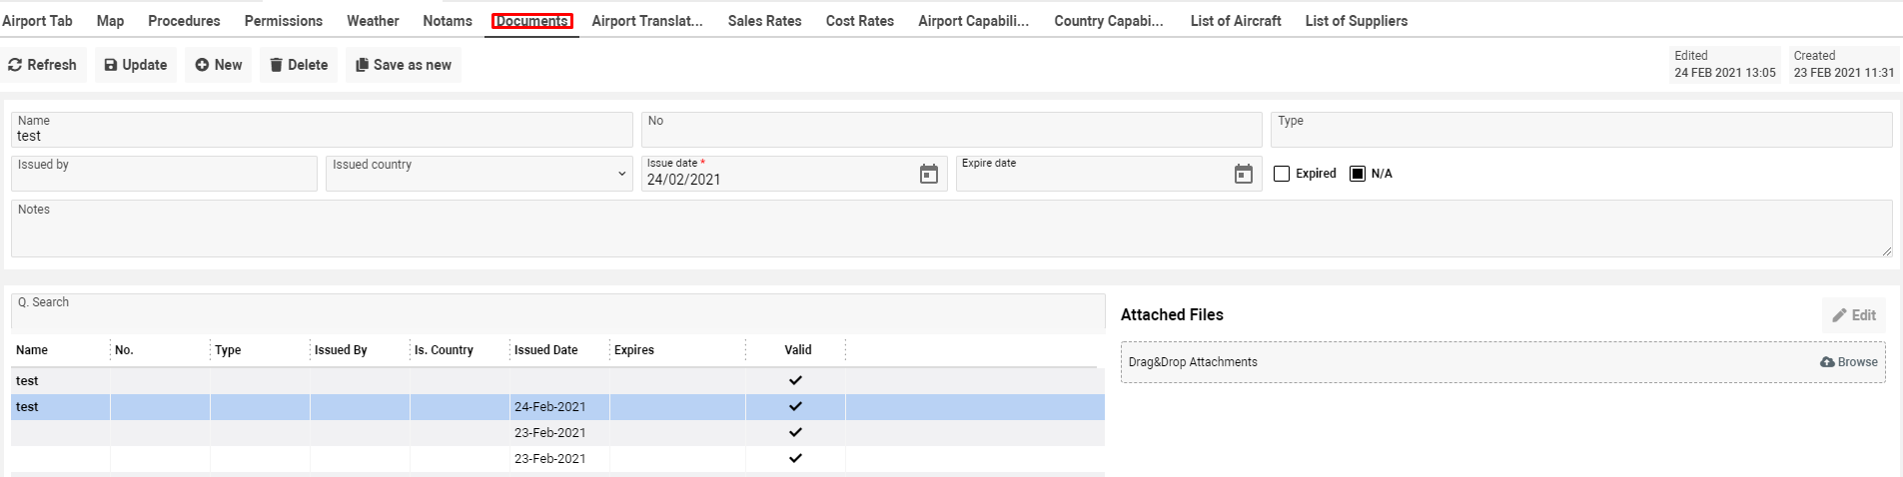Screen dimensions: 1903x477
Task: Duplicate record using Save as new
Action: (404, 65)
